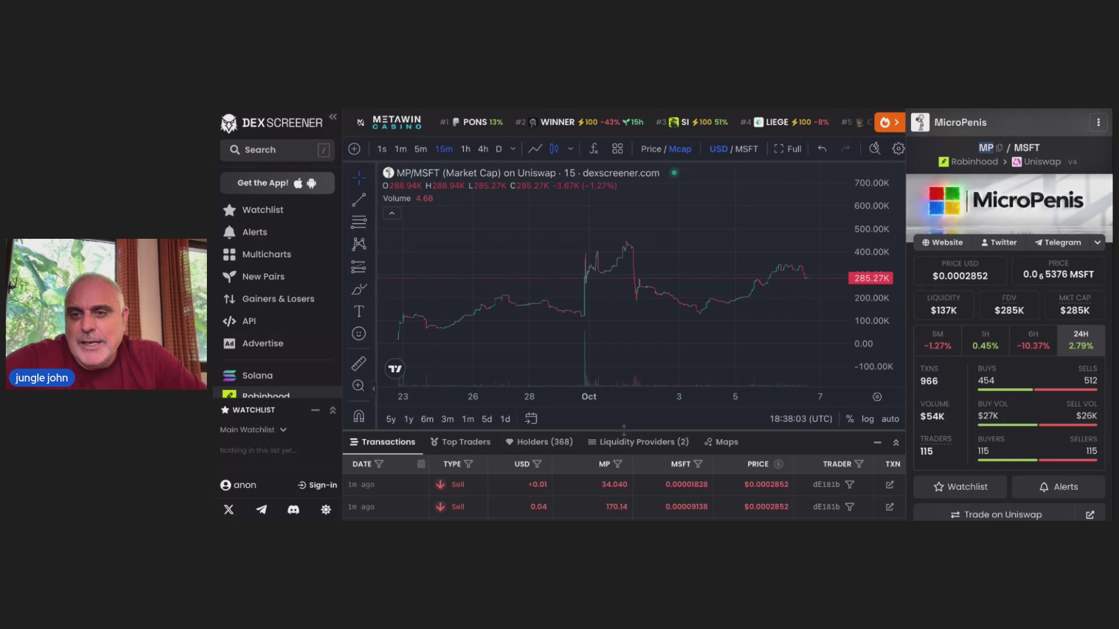Click the Get the App button
The width and height of the screenshot is (1119, 629).
(277, 183)
